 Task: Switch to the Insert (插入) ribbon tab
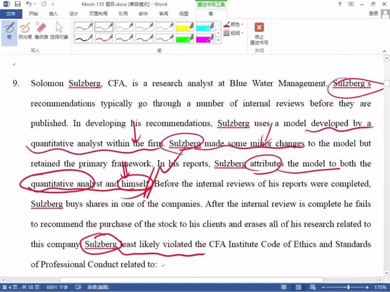click(x=53, y=14)
